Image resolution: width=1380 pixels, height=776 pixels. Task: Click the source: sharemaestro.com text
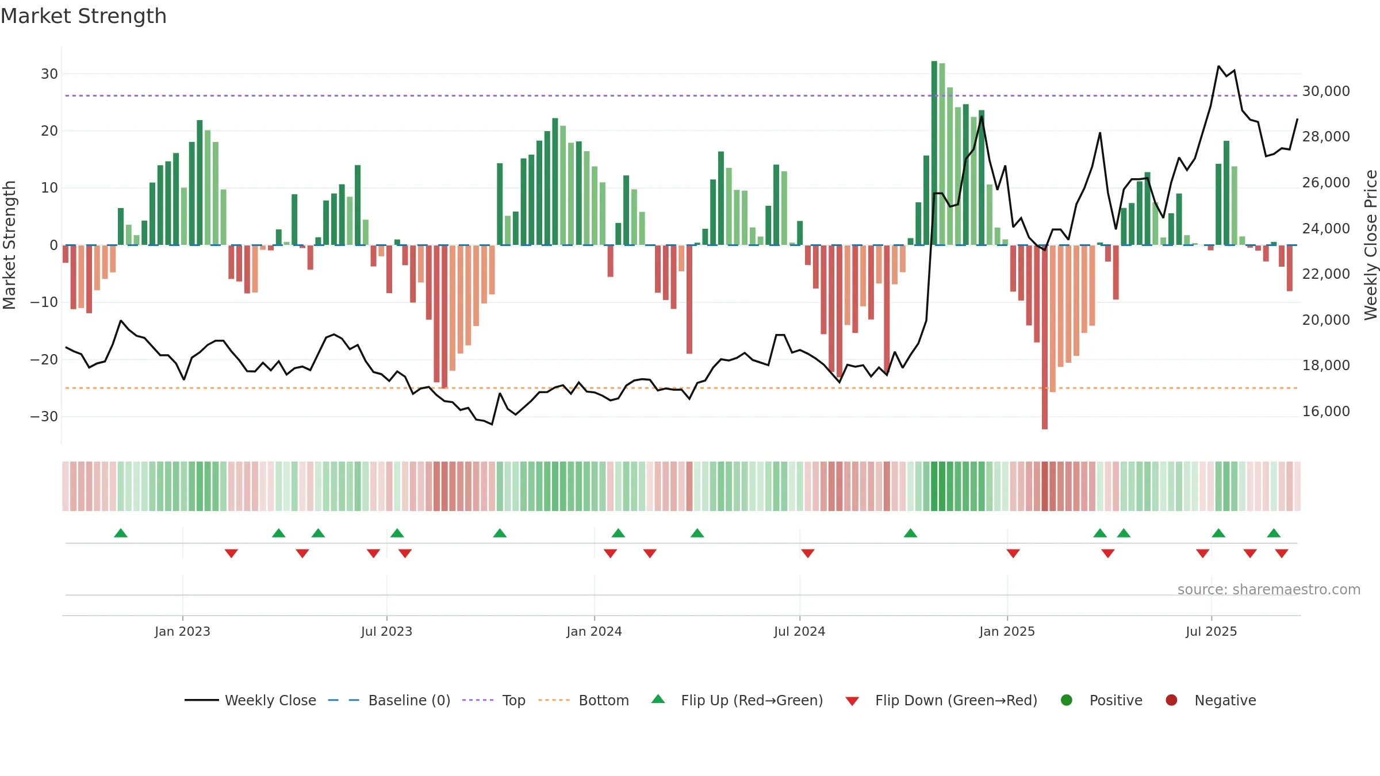[1269, 589]
